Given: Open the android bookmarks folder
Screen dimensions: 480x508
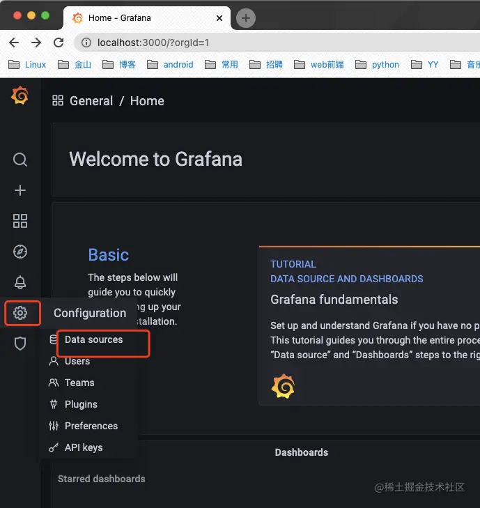Looking at the screenshot, I should (x=170, y=65).
